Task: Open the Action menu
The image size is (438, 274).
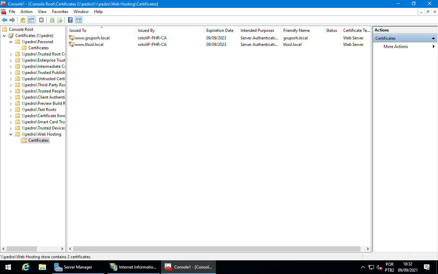Action: [x=26, y=11]
